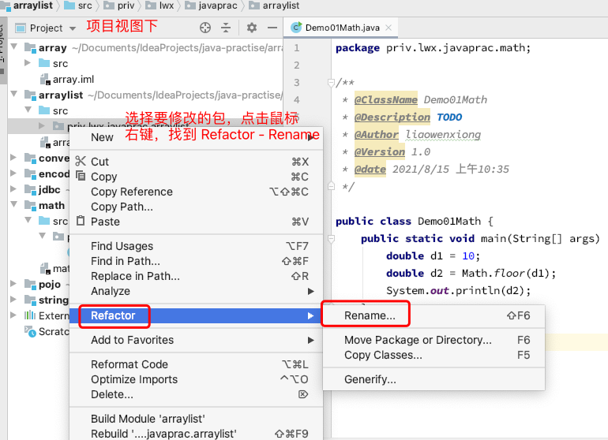Collapse the arraylist module tree node
Image resolution: width=608 pixels, height=440 pixels.
(14, 94)
